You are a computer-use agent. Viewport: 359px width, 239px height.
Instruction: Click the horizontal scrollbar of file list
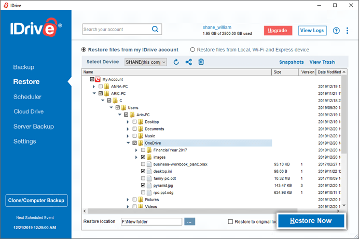tap(192, 211)
